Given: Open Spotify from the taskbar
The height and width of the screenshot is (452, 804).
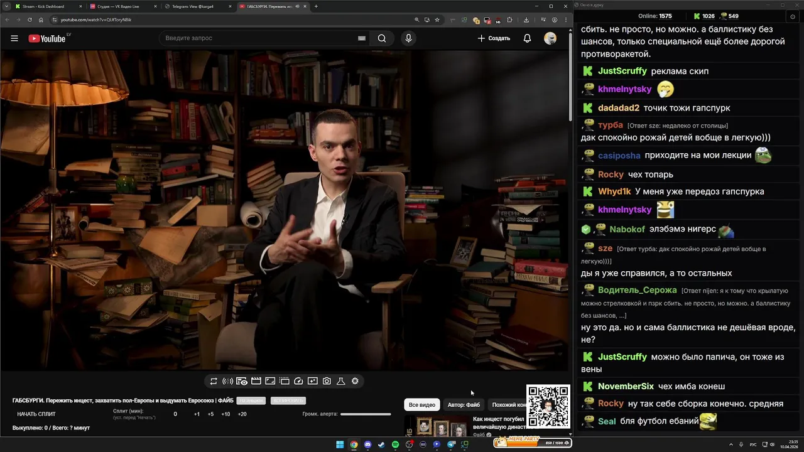Looking at the screenshot, I should tap(395, 444).
